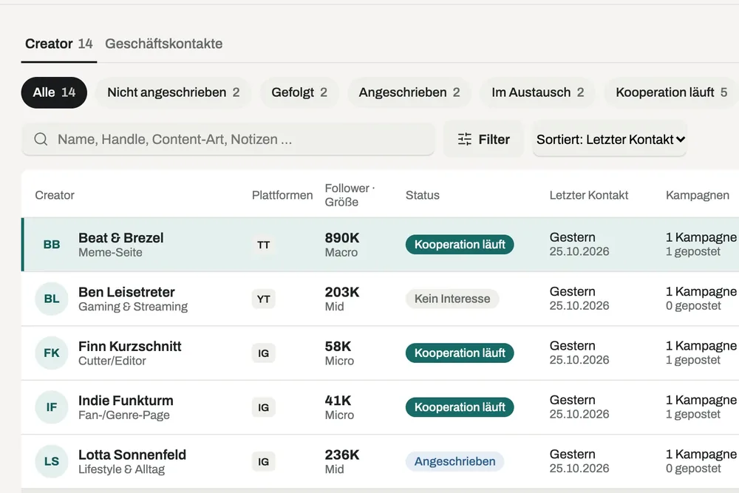739x493 pixels.
Task: Click the BB avatar of Beat & Brezel
Action: pos(52,245)
